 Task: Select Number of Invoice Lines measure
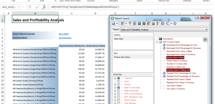[177, 64]
